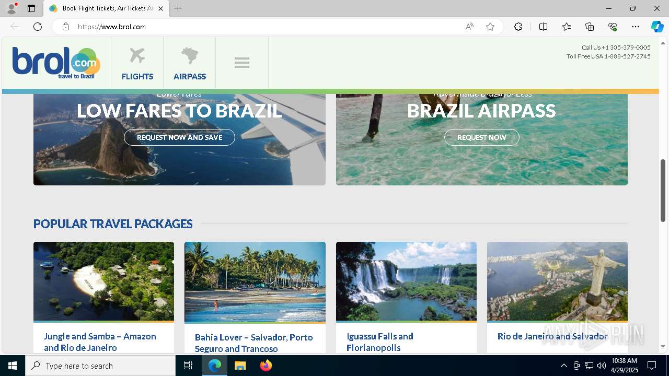This screenshot has height=376, width=669.
Task: Add this page to favorites
Action: (x=490, y=27)
